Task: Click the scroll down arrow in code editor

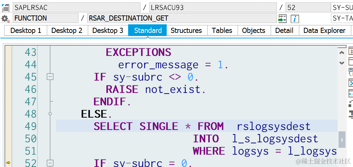Action: point(342,63)
